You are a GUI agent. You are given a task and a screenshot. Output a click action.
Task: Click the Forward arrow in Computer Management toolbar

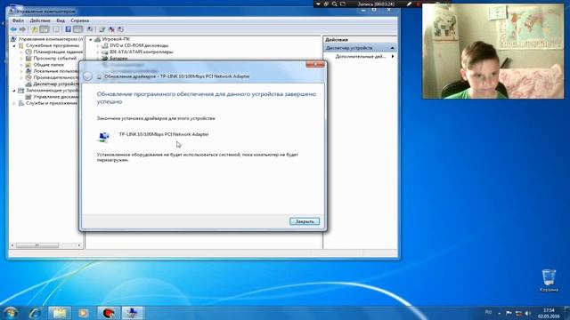coord(22,29)
